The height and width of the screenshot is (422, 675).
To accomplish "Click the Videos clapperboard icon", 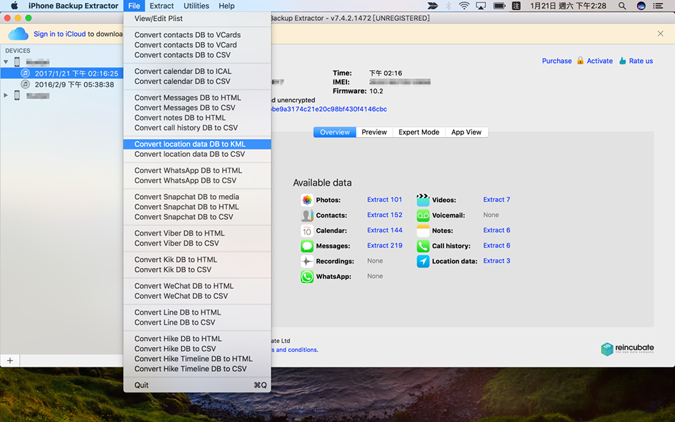I will click(x=423, y=200).
